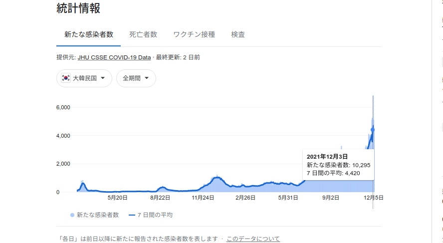The height and width of the screenshot is (243, 443).
Task: Click the 新たな感染者数: 10,295 tooltip value
Action: [x=338, y=165]
